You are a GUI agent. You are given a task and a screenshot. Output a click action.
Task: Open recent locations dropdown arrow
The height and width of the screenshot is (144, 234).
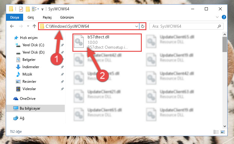click(28, 26)
